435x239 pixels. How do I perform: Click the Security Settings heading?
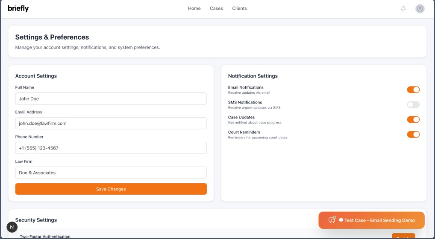click(x=36, y=220)
